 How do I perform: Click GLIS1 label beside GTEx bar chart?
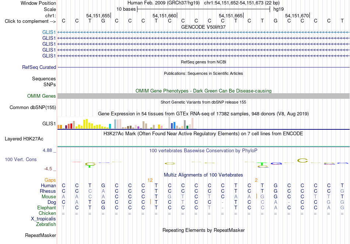[49, 123]
